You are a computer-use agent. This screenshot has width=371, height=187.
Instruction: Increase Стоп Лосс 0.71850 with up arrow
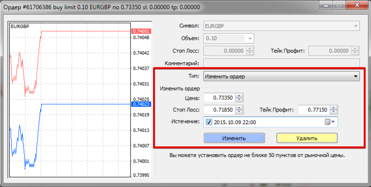click(x=239, y=107)
